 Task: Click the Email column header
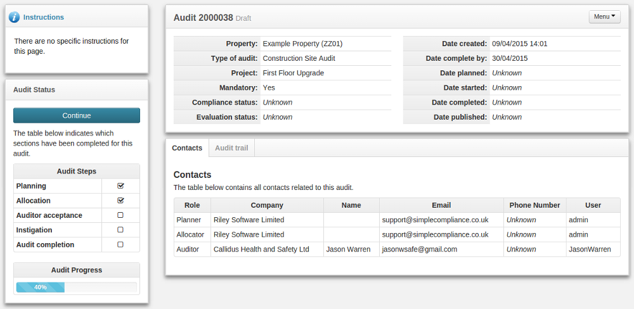441,205
